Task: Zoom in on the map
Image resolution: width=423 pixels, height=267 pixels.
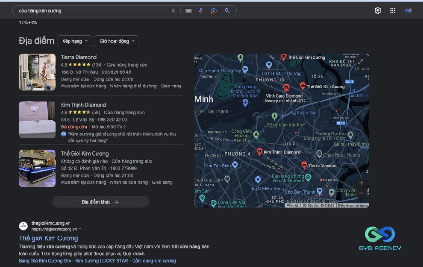Action: (361, 183)
